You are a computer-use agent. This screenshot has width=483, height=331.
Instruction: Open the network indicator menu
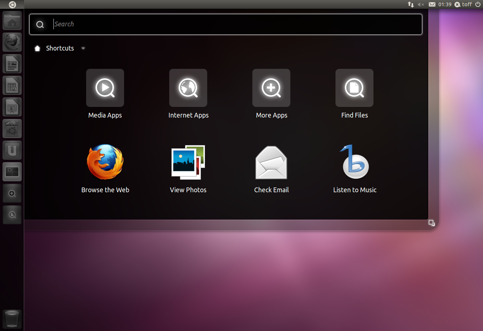[410, 4]
